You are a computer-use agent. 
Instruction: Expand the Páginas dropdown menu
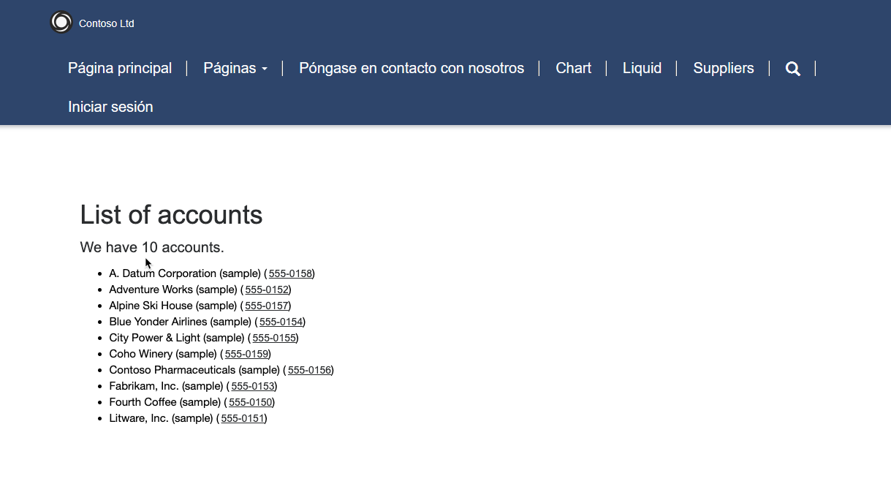point(235,68)
